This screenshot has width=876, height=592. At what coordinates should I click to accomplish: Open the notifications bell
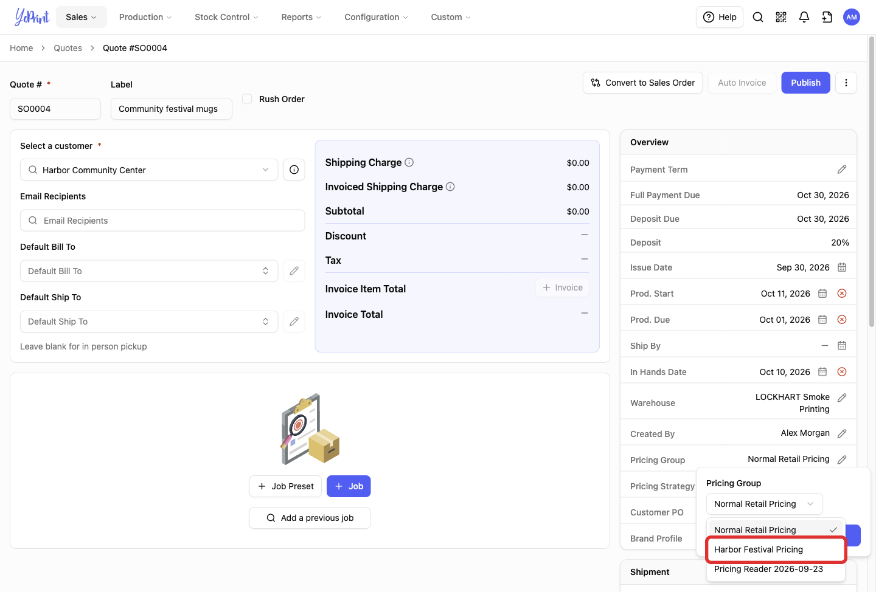pyautogui.click(x=804, y=17)
